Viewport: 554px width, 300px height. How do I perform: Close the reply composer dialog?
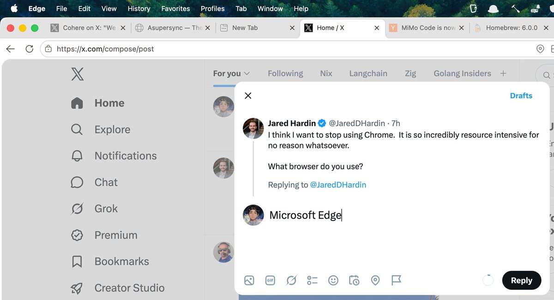tap(248, 96)
